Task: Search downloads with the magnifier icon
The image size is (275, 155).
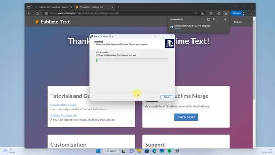Action: pyautogui.click(x=214, y=19)
